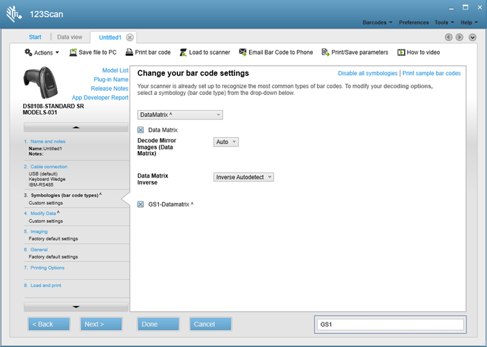The image size is (487, 347).
Task: Expand the Decode Mirror Images Auto dropdown
Action: pos(226,141)
